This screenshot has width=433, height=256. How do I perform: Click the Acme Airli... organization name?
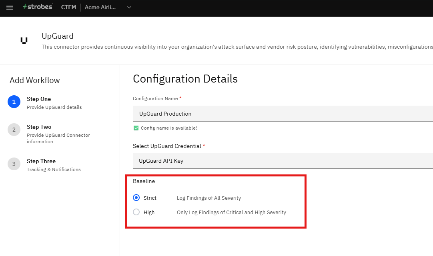point(100,8)
